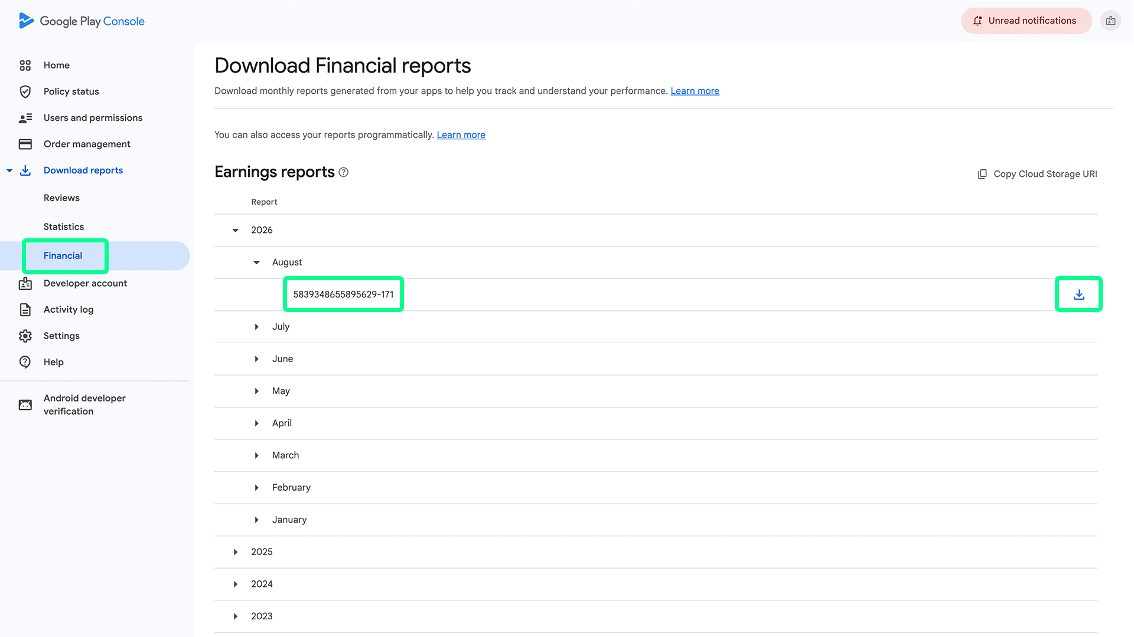Screen dimensions: 1134x637
Task: Click the Users and permissions icon
Action: pos(25,118)
